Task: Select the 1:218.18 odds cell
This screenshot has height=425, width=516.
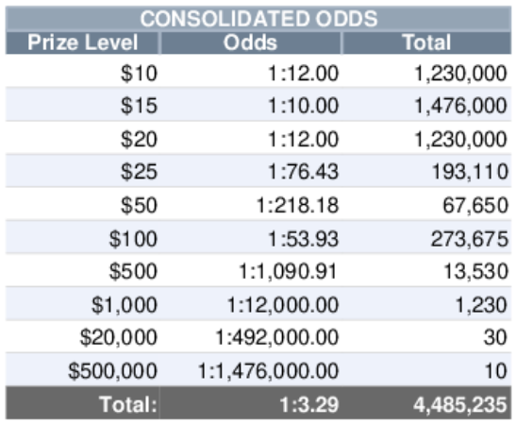Action: click(251, 204)
